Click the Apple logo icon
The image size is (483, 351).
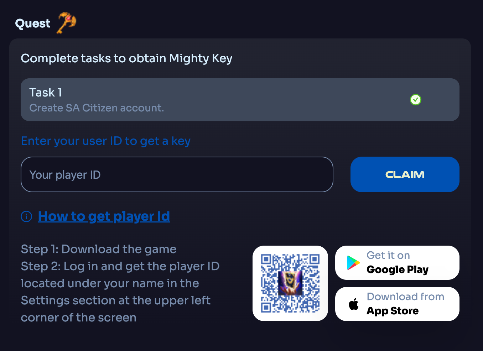354,304
